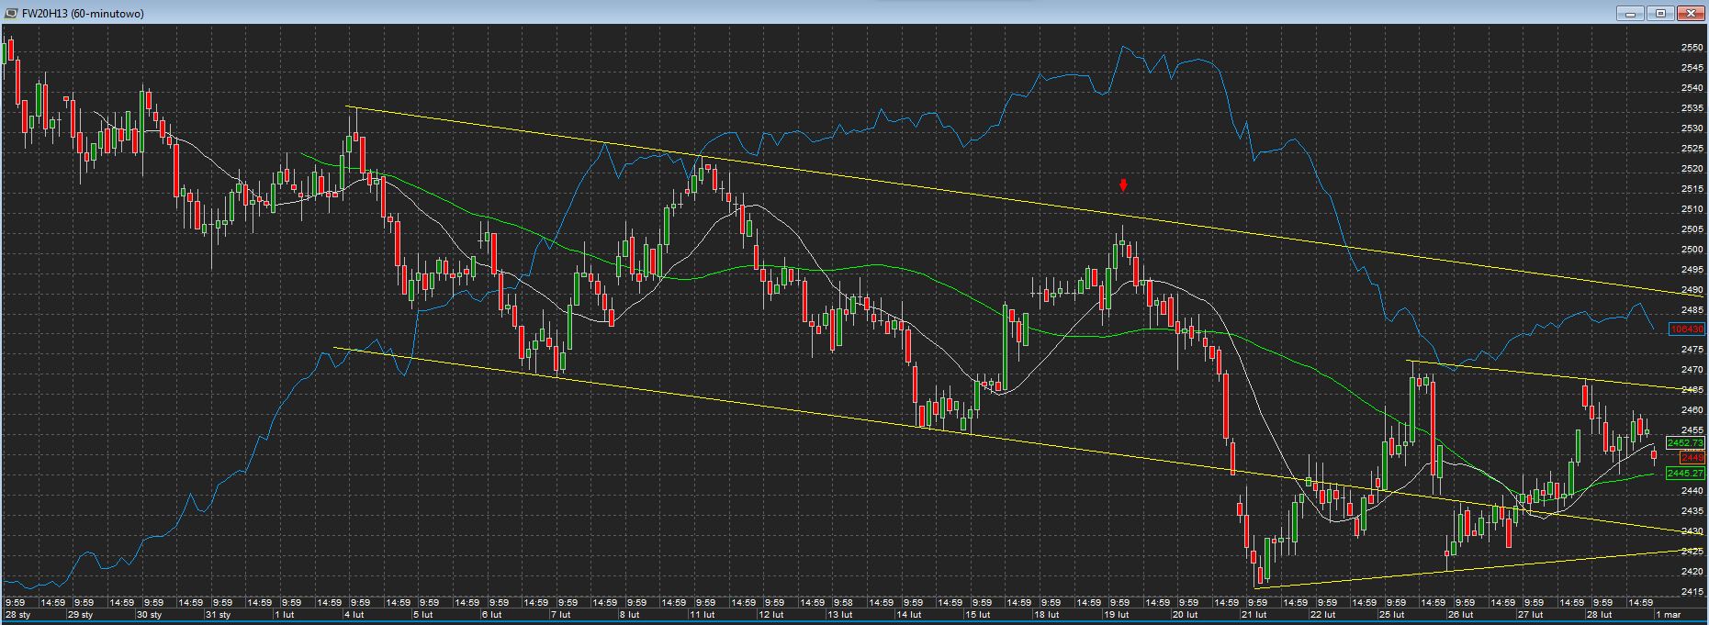Select the 25 lut date label
1709x625 pixels.
(1391, 615)
